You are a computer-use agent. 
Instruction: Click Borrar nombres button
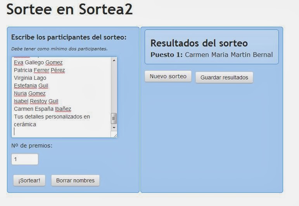[x=75, y=180]
